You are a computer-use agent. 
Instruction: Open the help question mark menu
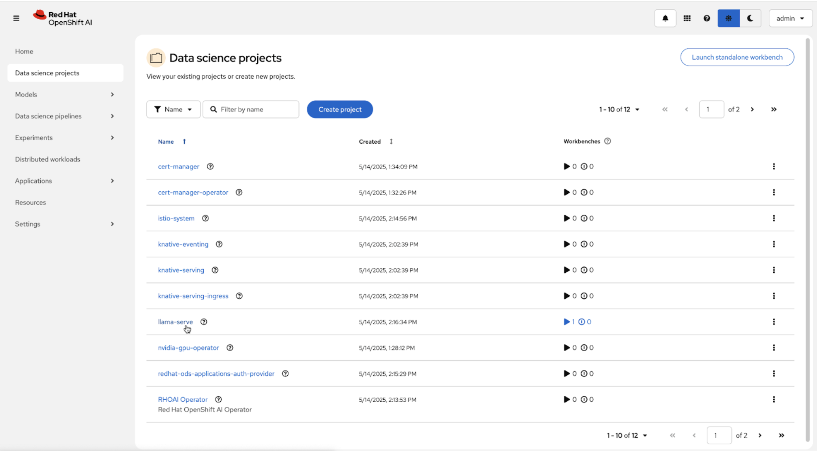tap(706, 18)
